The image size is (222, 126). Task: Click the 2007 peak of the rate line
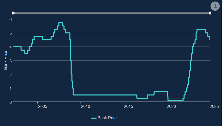tap(61, 23)
